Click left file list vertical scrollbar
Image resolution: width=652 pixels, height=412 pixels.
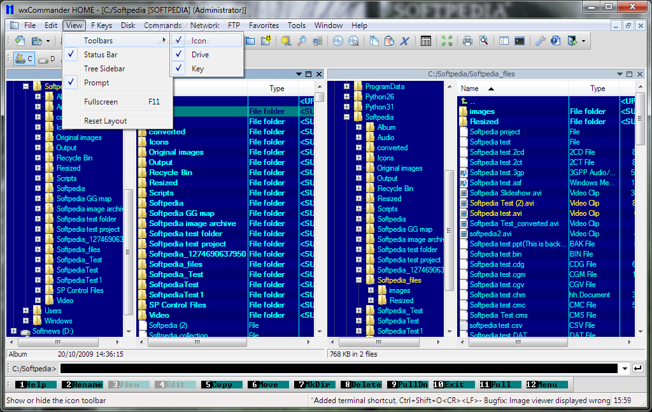point(320,209)
